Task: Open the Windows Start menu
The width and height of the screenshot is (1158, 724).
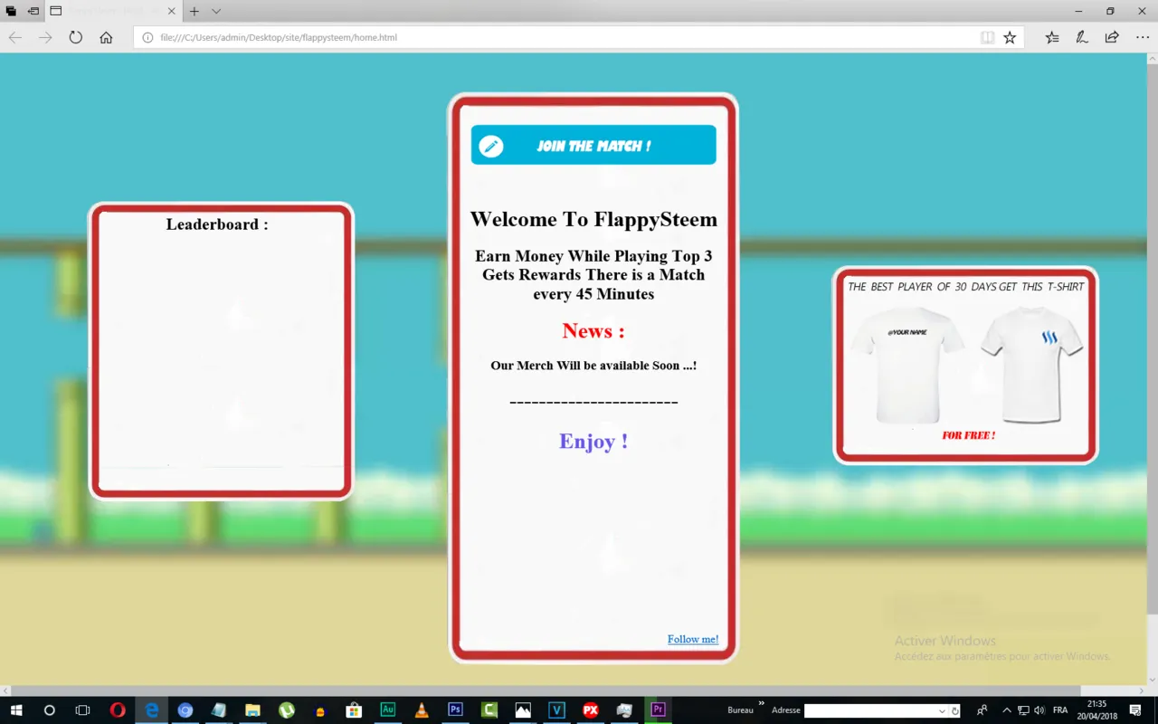Action: click(15, 710)
